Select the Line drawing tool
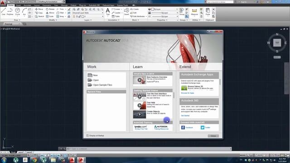Viewport: 290px width, 163px height. [3, 11]
